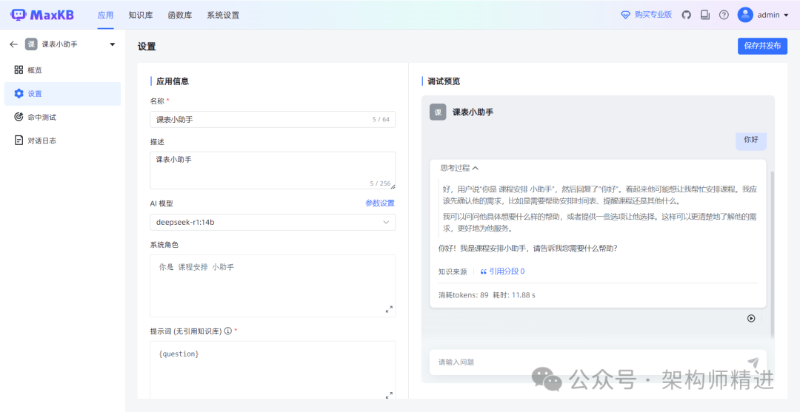The width and height of the screenshot is (800, 412).
Task: Click the send message arrow icon
Action: [753, 362]
